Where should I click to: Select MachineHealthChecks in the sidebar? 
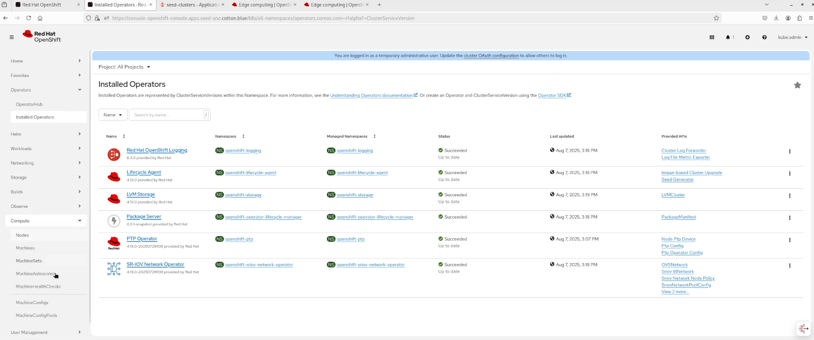(38, 287)
